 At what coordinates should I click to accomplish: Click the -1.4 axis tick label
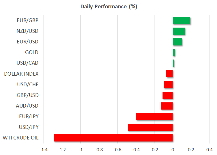pyautogui.click(x=44, y=150)
